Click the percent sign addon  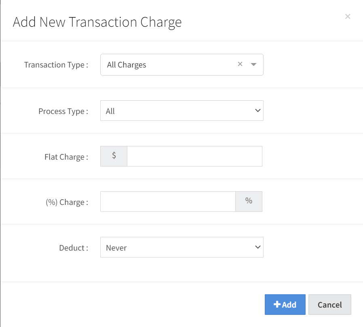[x=249, y=201]
